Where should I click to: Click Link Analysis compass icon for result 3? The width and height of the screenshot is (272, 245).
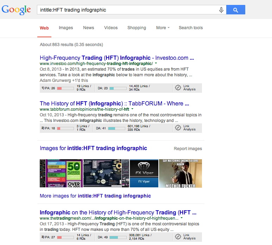(x=178, y=237)
